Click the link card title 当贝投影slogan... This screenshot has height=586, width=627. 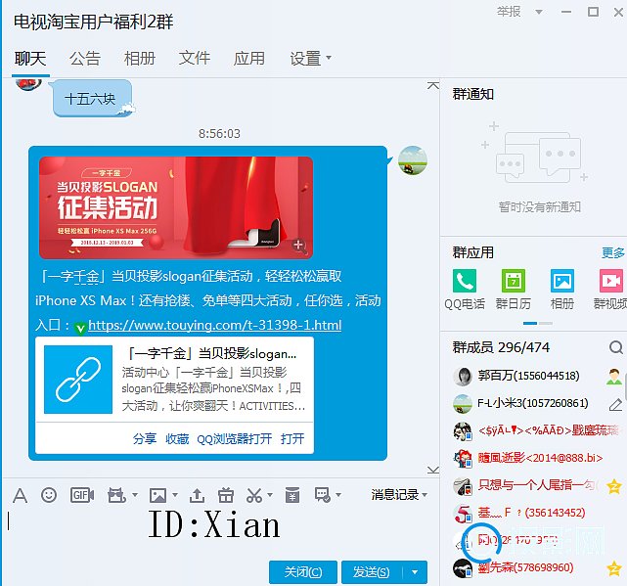[x=211, y=353]
